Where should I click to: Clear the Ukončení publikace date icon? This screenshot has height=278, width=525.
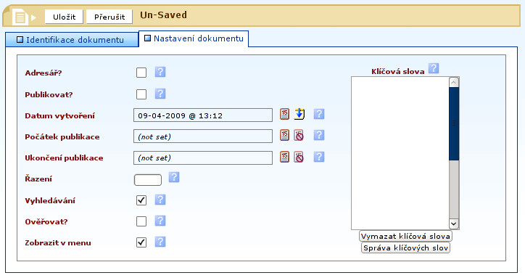(x=299, y=157)
